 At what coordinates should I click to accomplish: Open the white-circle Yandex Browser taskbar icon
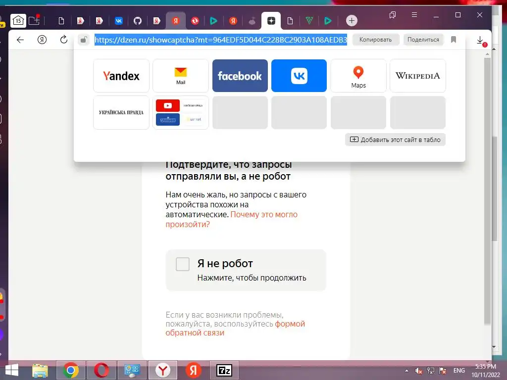coord(162,370)
